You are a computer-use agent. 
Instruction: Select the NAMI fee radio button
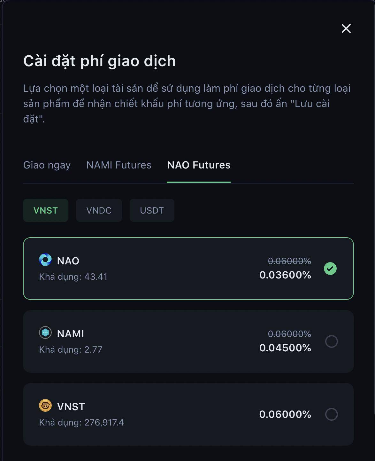coord(332,341)
